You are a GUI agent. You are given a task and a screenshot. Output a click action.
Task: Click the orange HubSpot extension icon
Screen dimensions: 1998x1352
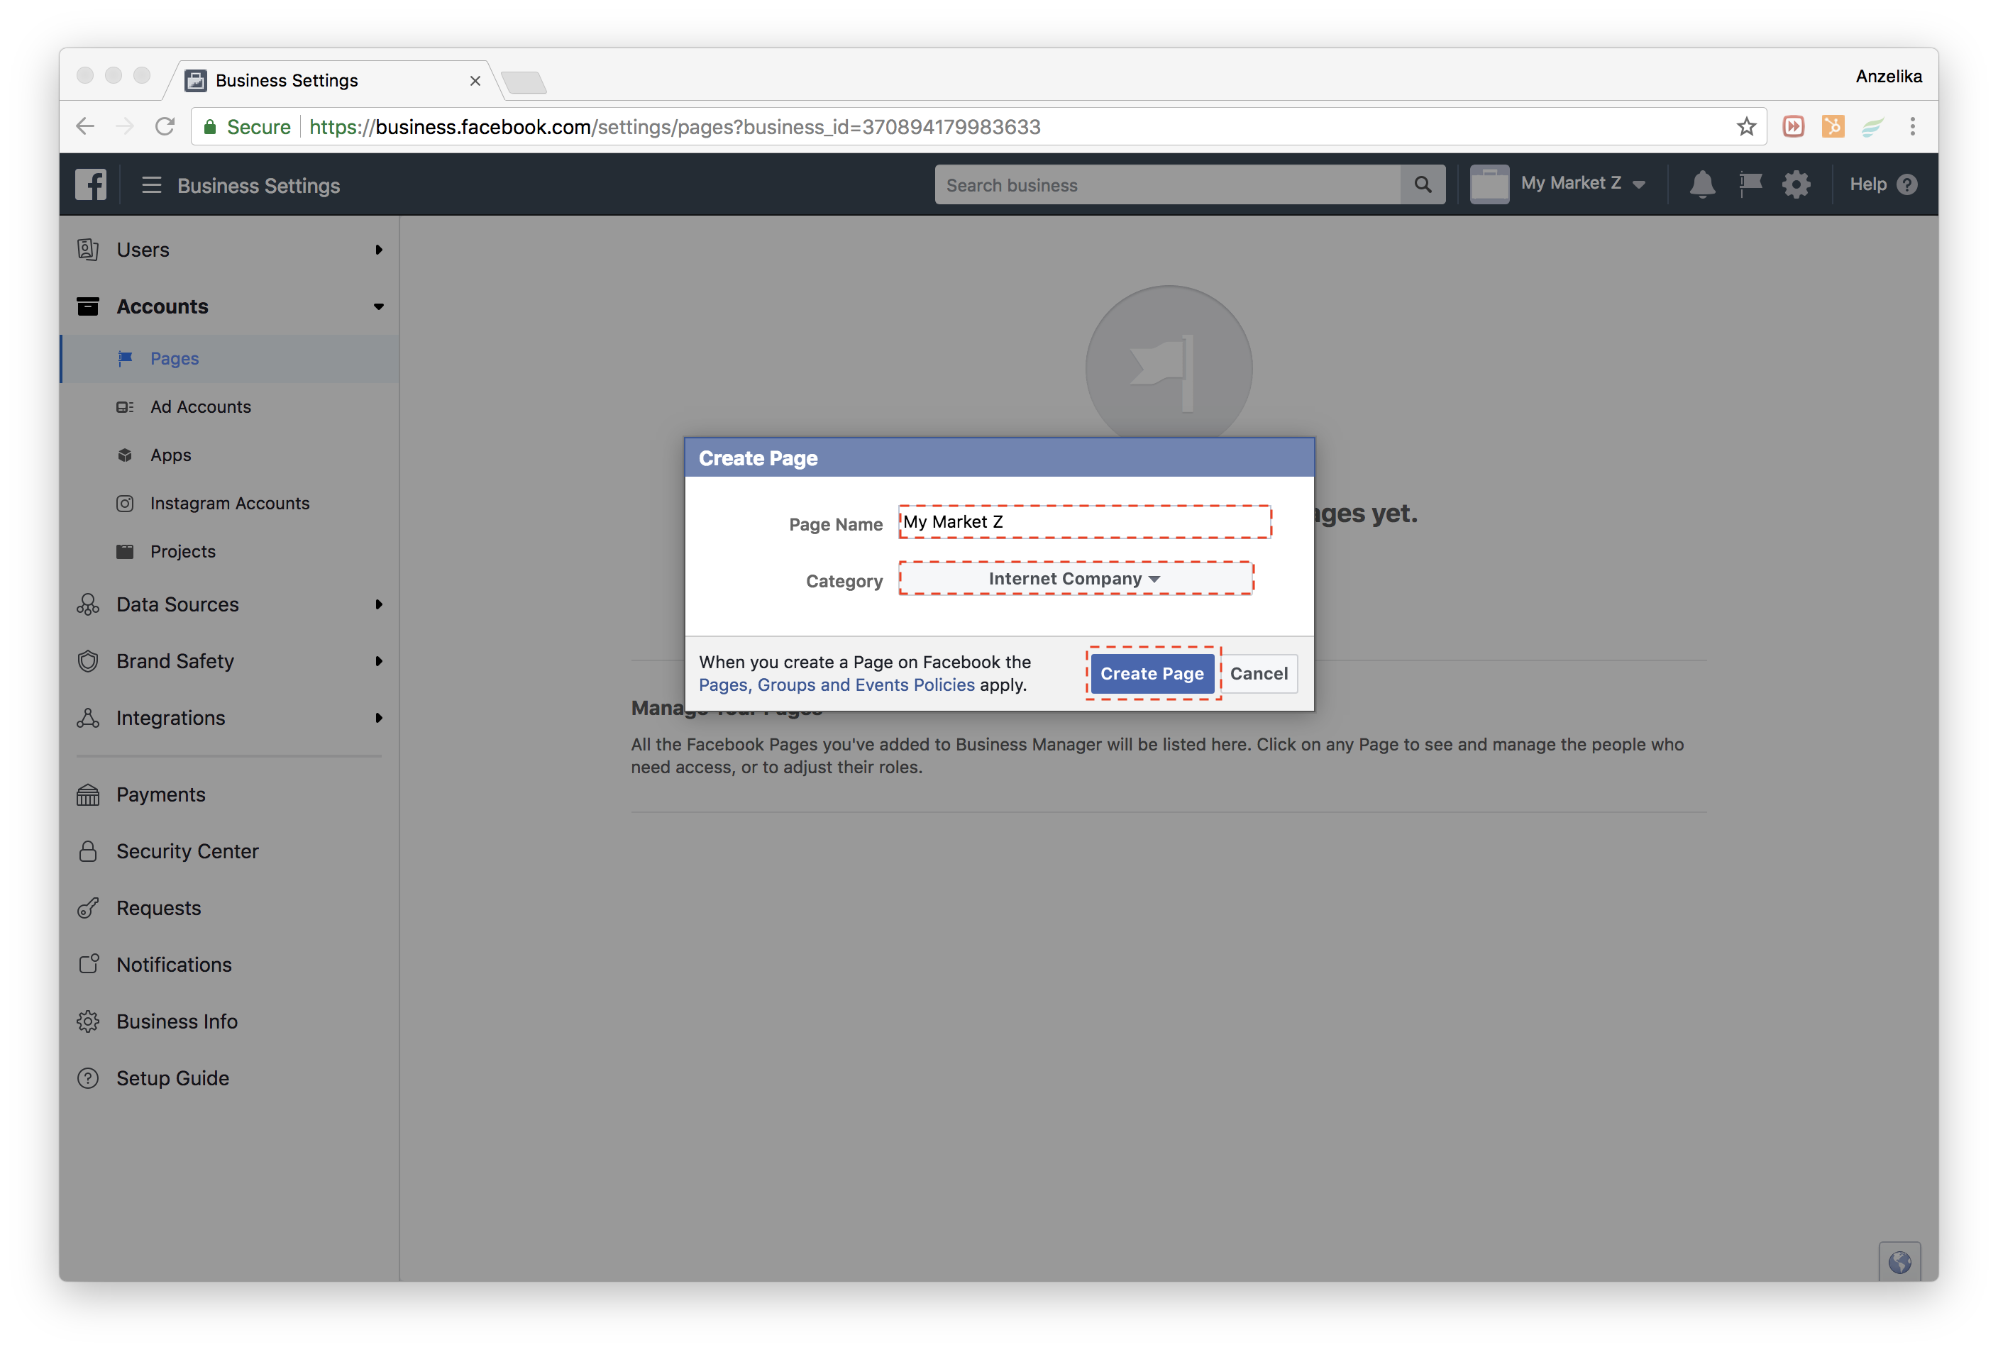click(x=1833, y=127)
